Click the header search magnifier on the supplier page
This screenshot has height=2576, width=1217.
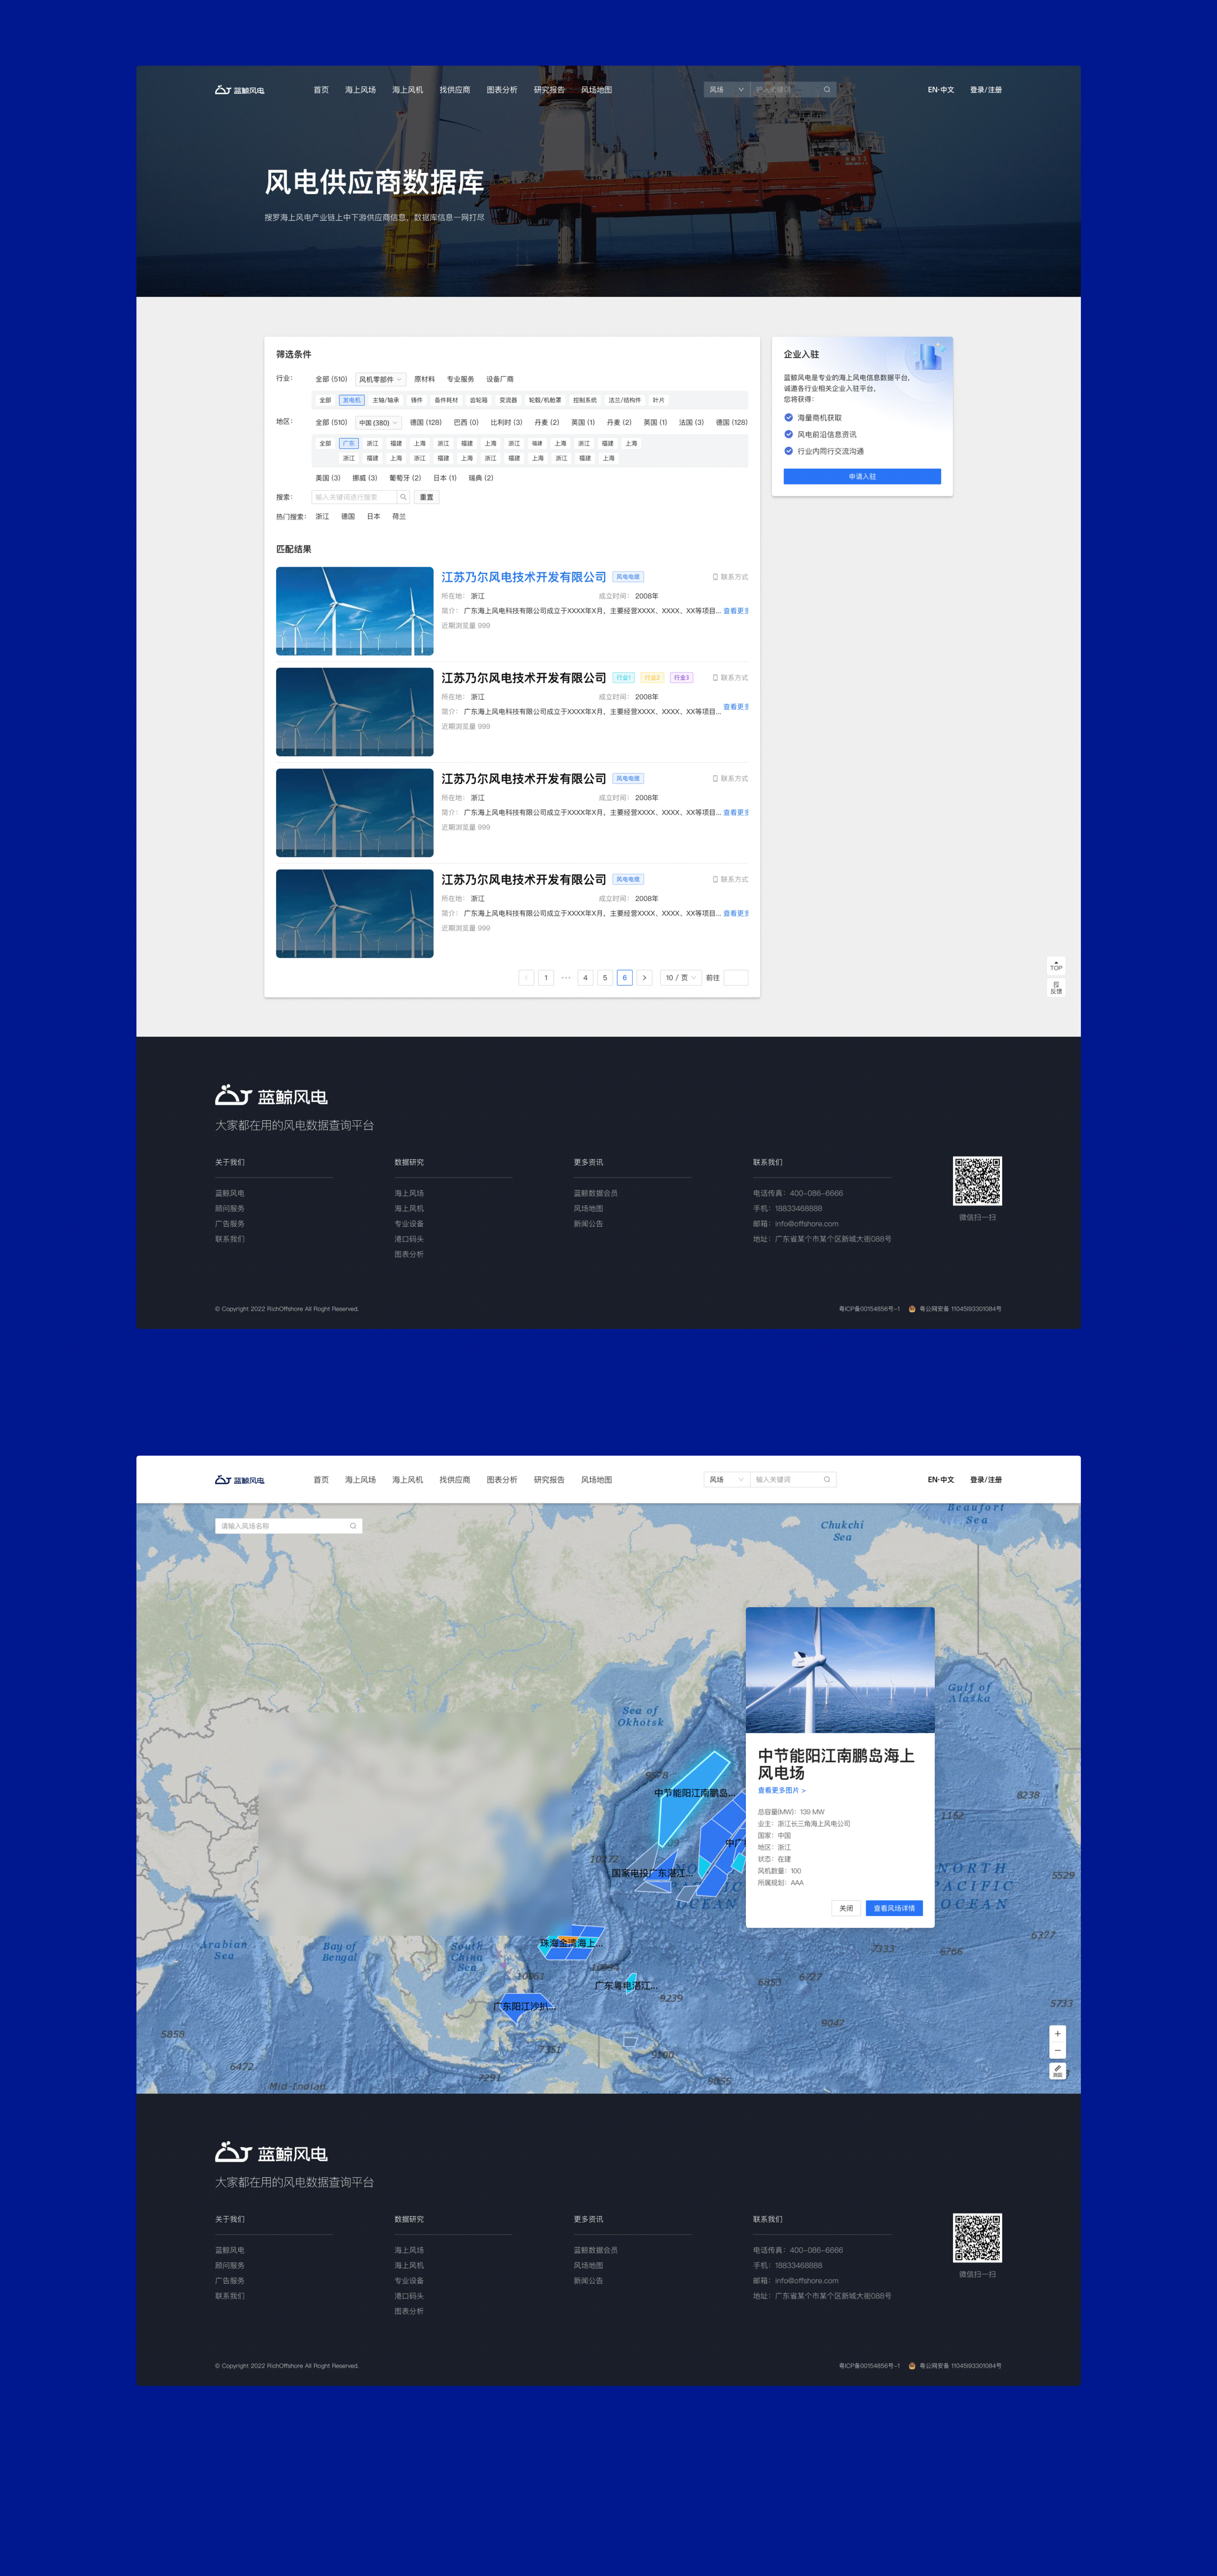coord(827,90)
